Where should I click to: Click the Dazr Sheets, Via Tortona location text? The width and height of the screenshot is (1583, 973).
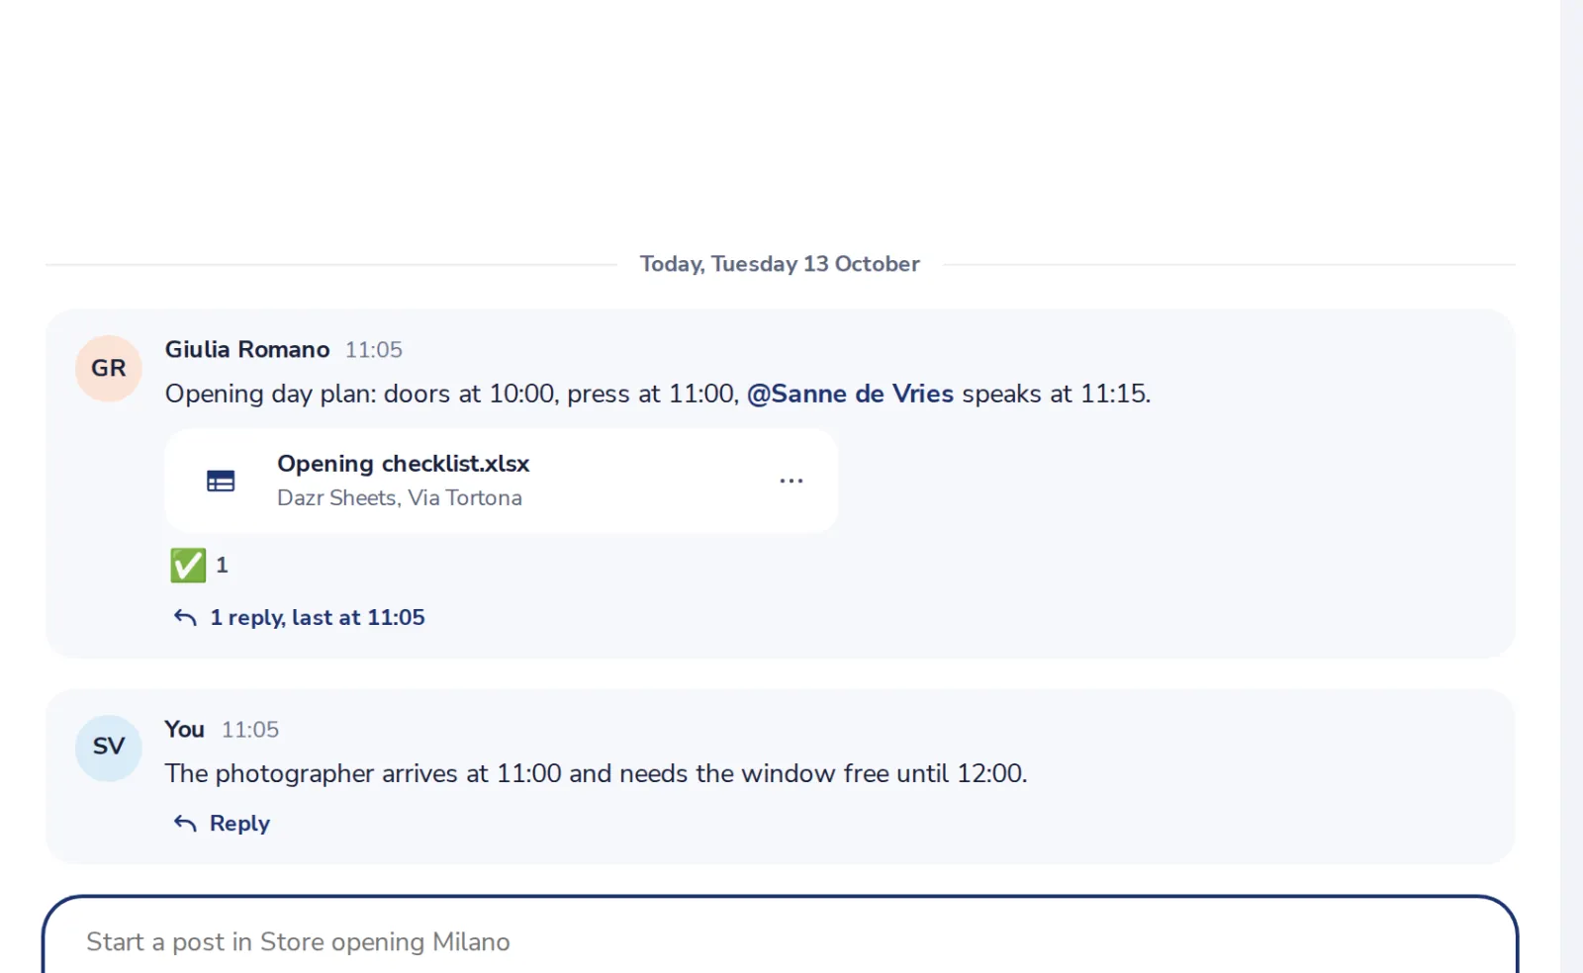click(400, 498)
